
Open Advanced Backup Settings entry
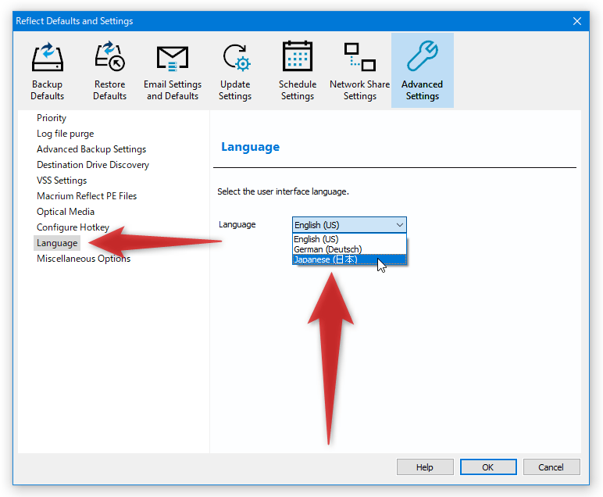tap(91, 149)
